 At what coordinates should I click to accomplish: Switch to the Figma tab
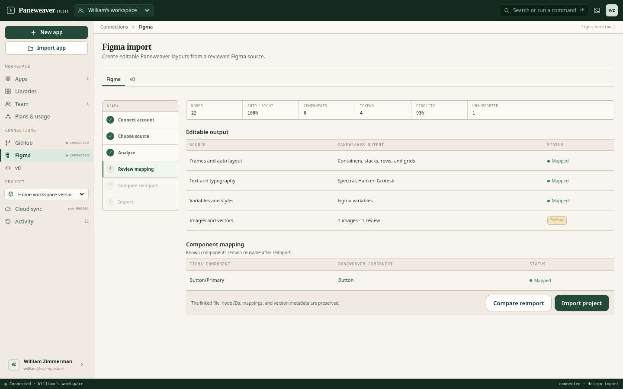point(113,80)
